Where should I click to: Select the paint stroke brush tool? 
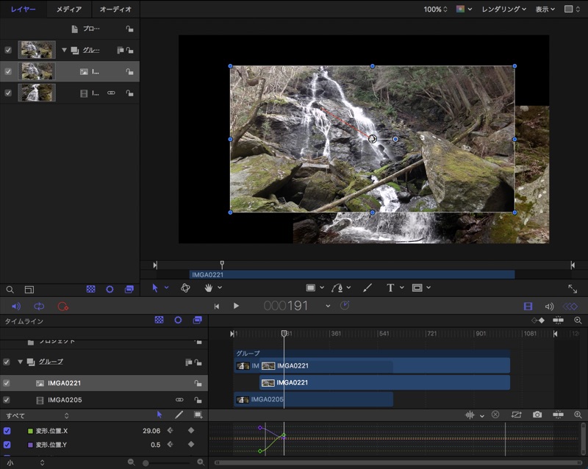click(x=367, y=287)
